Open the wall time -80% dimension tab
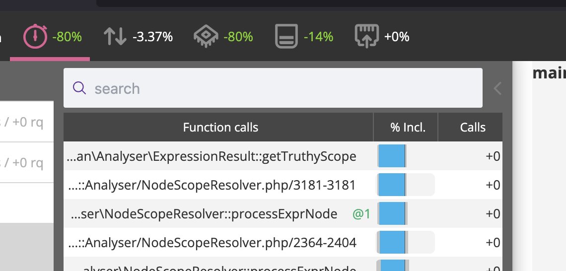 tap(50, 36)
